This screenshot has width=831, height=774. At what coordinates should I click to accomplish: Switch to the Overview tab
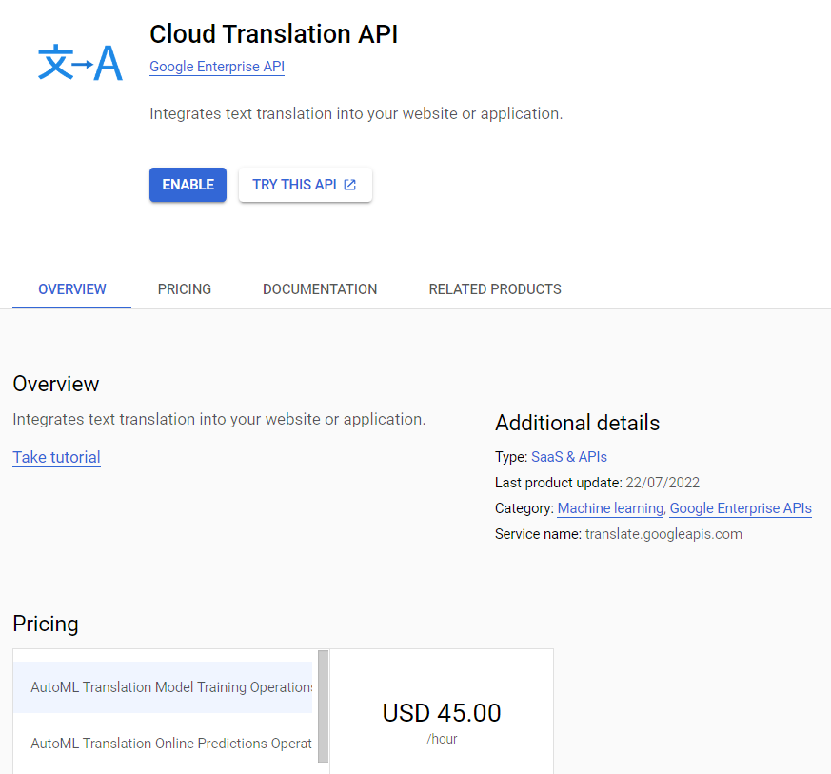click(72, 289)
